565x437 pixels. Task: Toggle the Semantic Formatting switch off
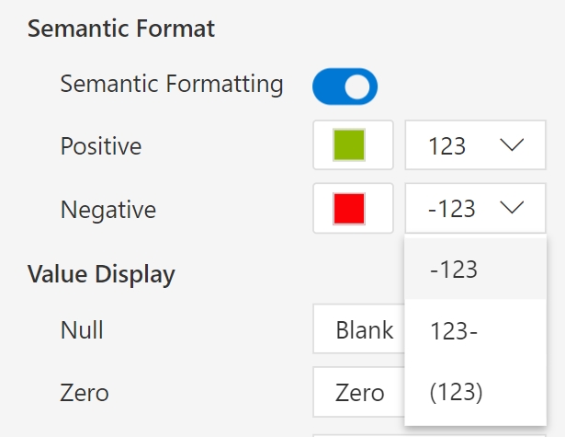[345, 86]
